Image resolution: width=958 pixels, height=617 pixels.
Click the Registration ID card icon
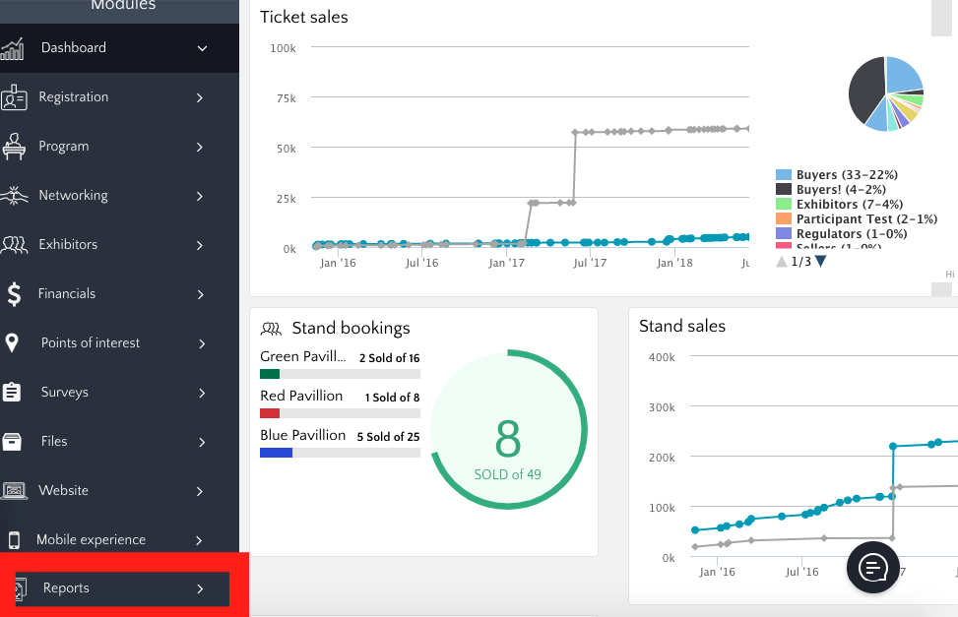pos(14,97)
